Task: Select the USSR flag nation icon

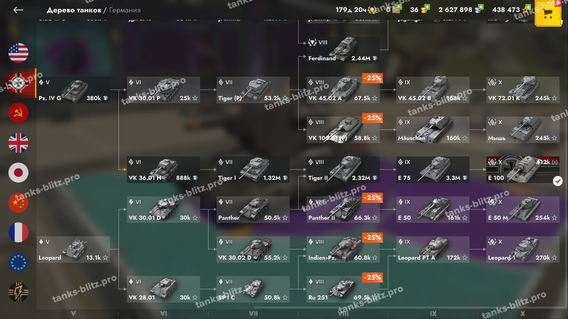Action: [x=18, y=113]
